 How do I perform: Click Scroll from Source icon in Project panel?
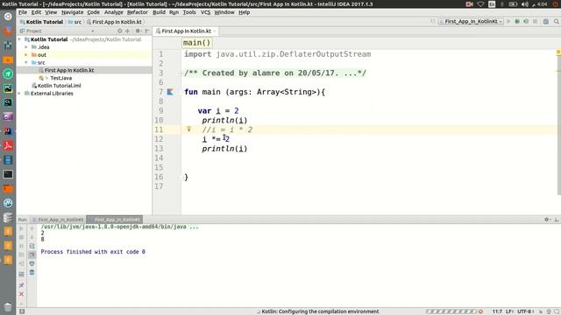click(x=120, y=31)
